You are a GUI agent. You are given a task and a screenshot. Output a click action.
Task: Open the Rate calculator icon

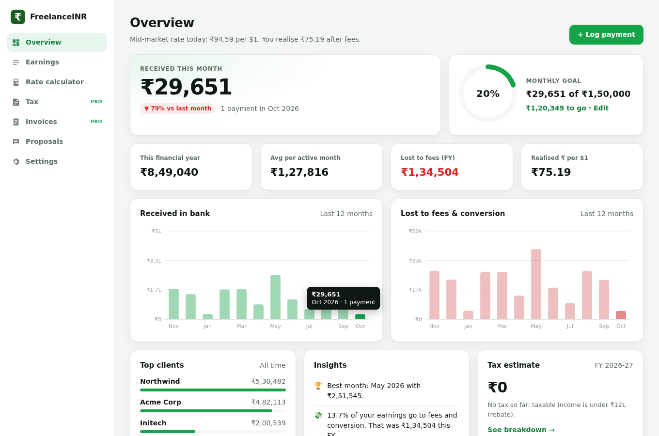coord(16,82)
